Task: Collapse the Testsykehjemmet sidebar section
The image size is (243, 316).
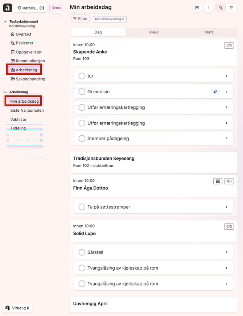Action: pos(5,22)
